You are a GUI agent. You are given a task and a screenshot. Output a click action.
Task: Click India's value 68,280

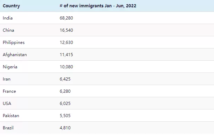click(66, 18)
